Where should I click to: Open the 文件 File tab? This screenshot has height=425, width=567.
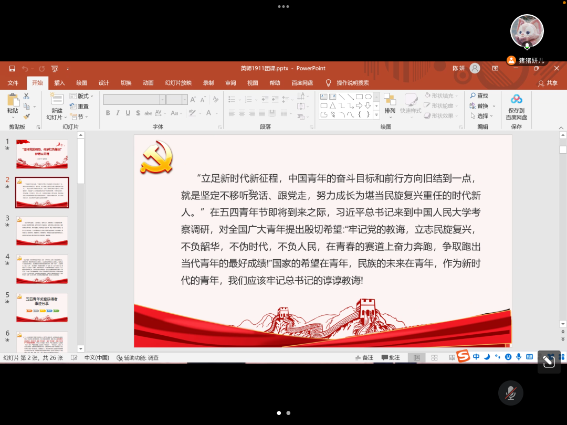coord(13,83)
